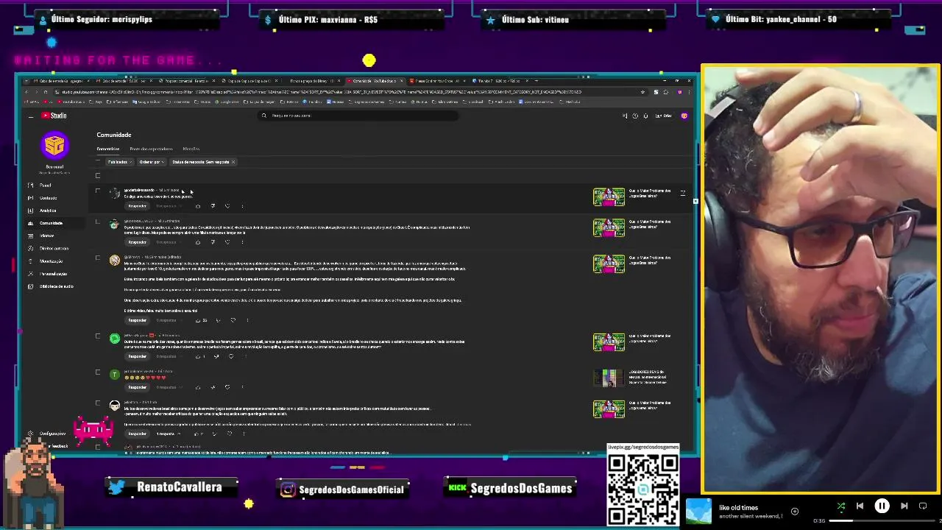Image resolution: width=942 pixels, height=530 pixels.
Task: Tick the first comment's checkbox
Action: 98,191
